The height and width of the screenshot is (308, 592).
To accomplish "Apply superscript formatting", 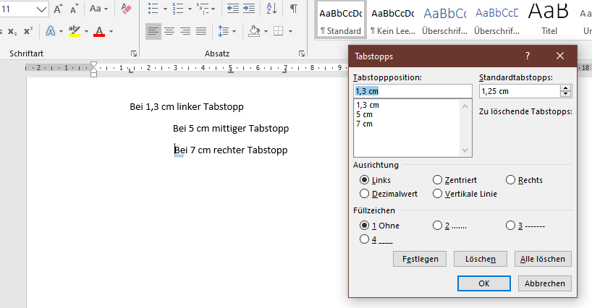I will (x=28, y=31).
